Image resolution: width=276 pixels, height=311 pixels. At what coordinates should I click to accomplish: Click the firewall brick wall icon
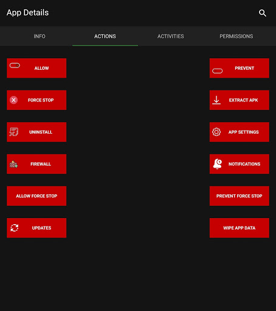13,164
